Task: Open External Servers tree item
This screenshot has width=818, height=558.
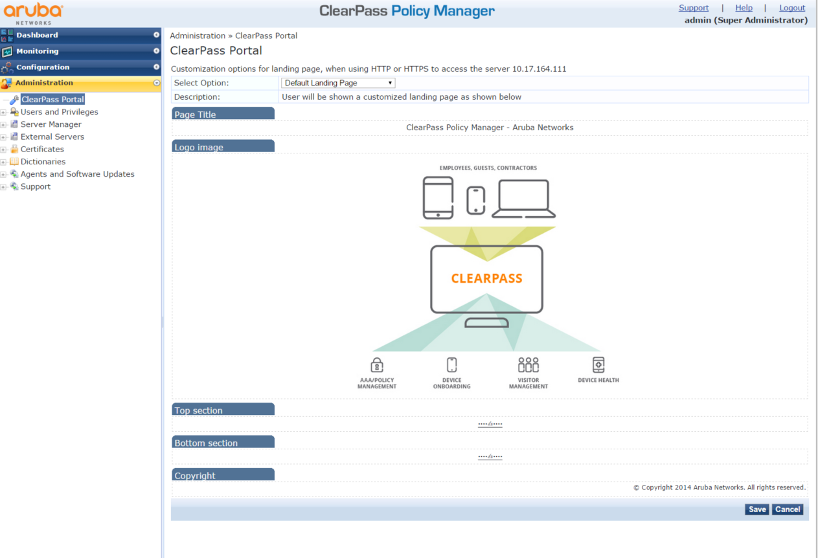Action: click(x=52, y=137)
